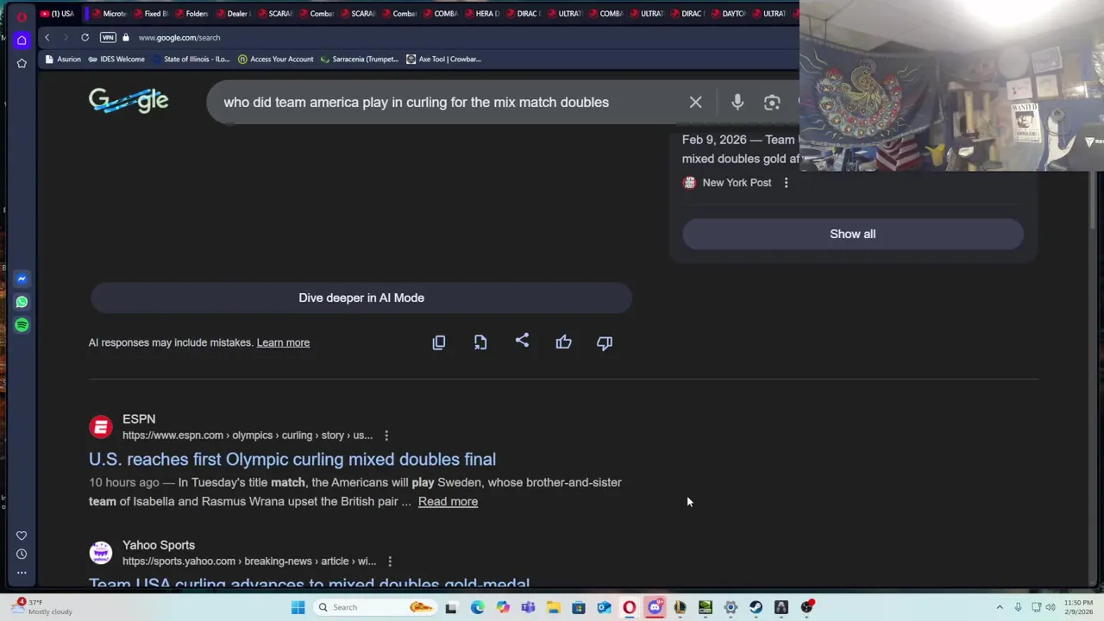Viewport: 1104px width, 621px height.
Task: Focus the Google search query field
Action: click(x=448, y=102)
